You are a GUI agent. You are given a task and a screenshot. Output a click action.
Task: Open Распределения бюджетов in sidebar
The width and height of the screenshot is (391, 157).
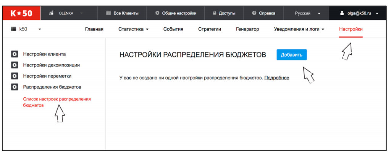click(x=52, y=87)
